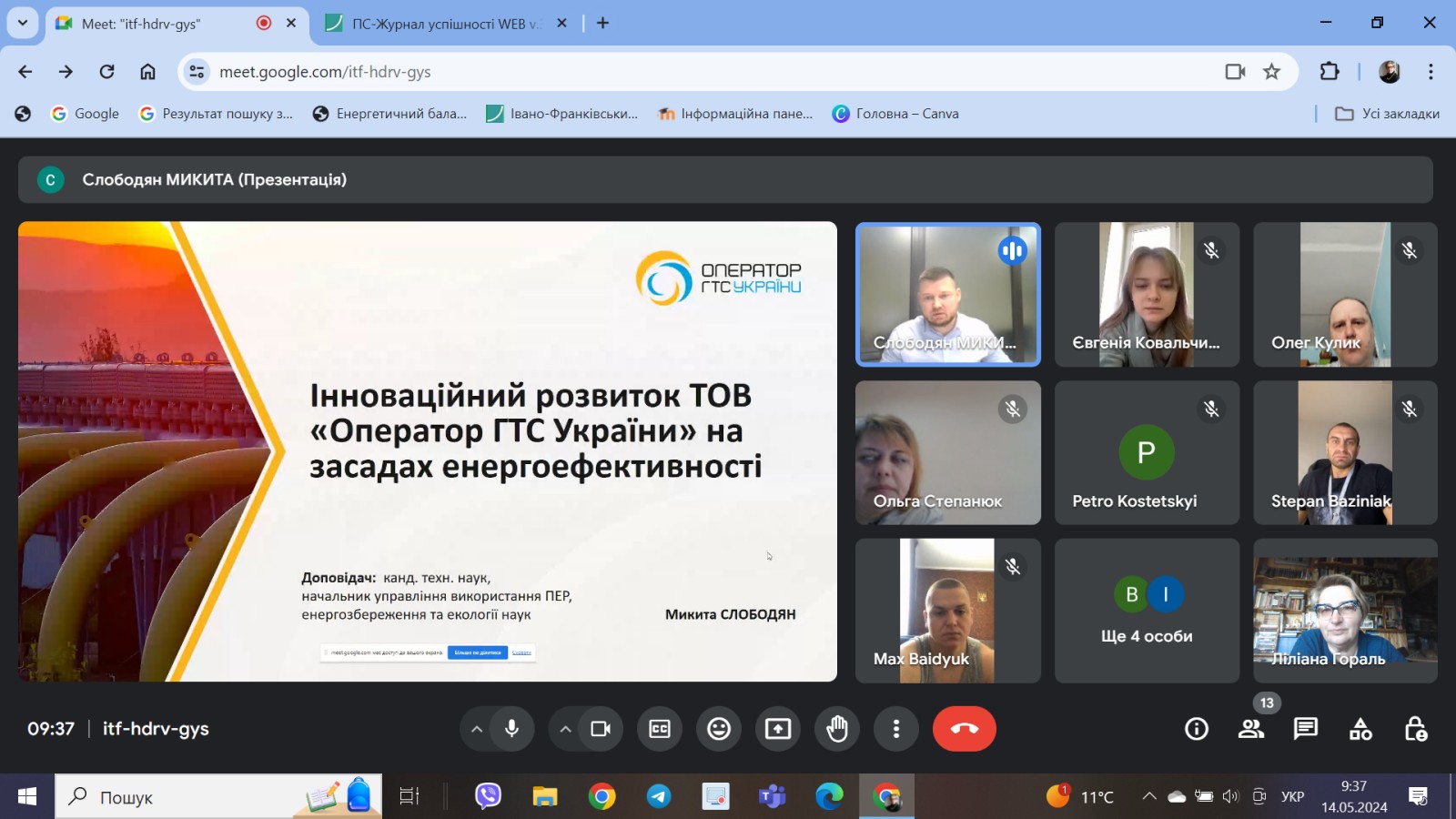The image size is (1456, 819).
Task: Switch to the ПС-Журнал успішності WEB tab
Action: (x=437, y=24)
